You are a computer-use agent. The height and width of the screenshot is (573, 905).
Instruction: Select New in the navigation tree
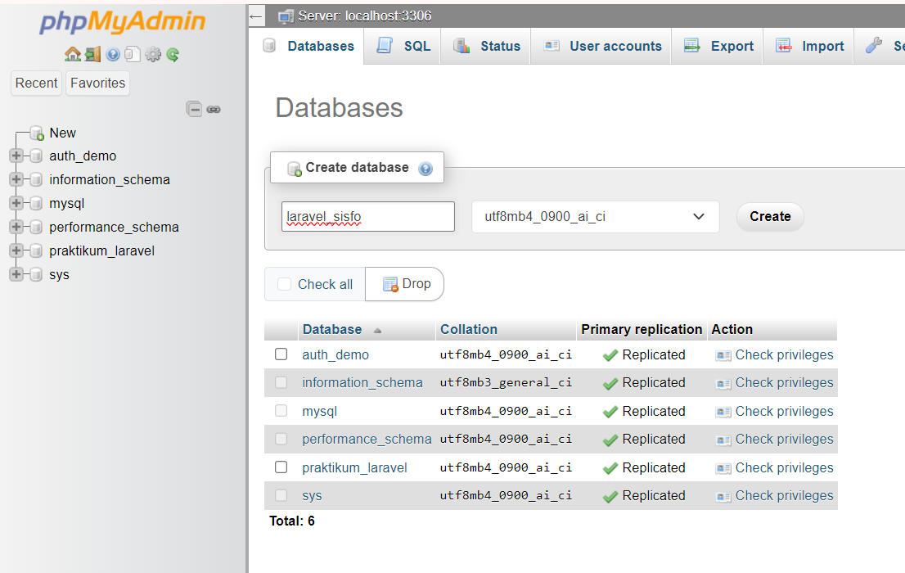pyautogui.click(x=62, y=133)
